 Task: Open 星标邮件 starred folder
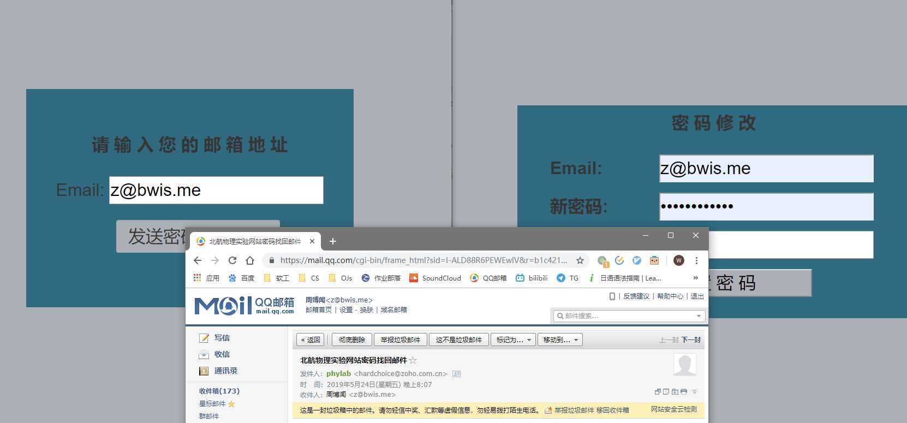(212, 404)
